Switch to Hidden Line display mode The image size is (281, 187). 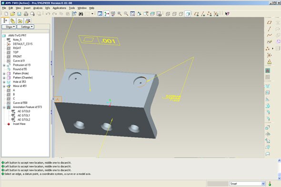(x=174, y=14)
